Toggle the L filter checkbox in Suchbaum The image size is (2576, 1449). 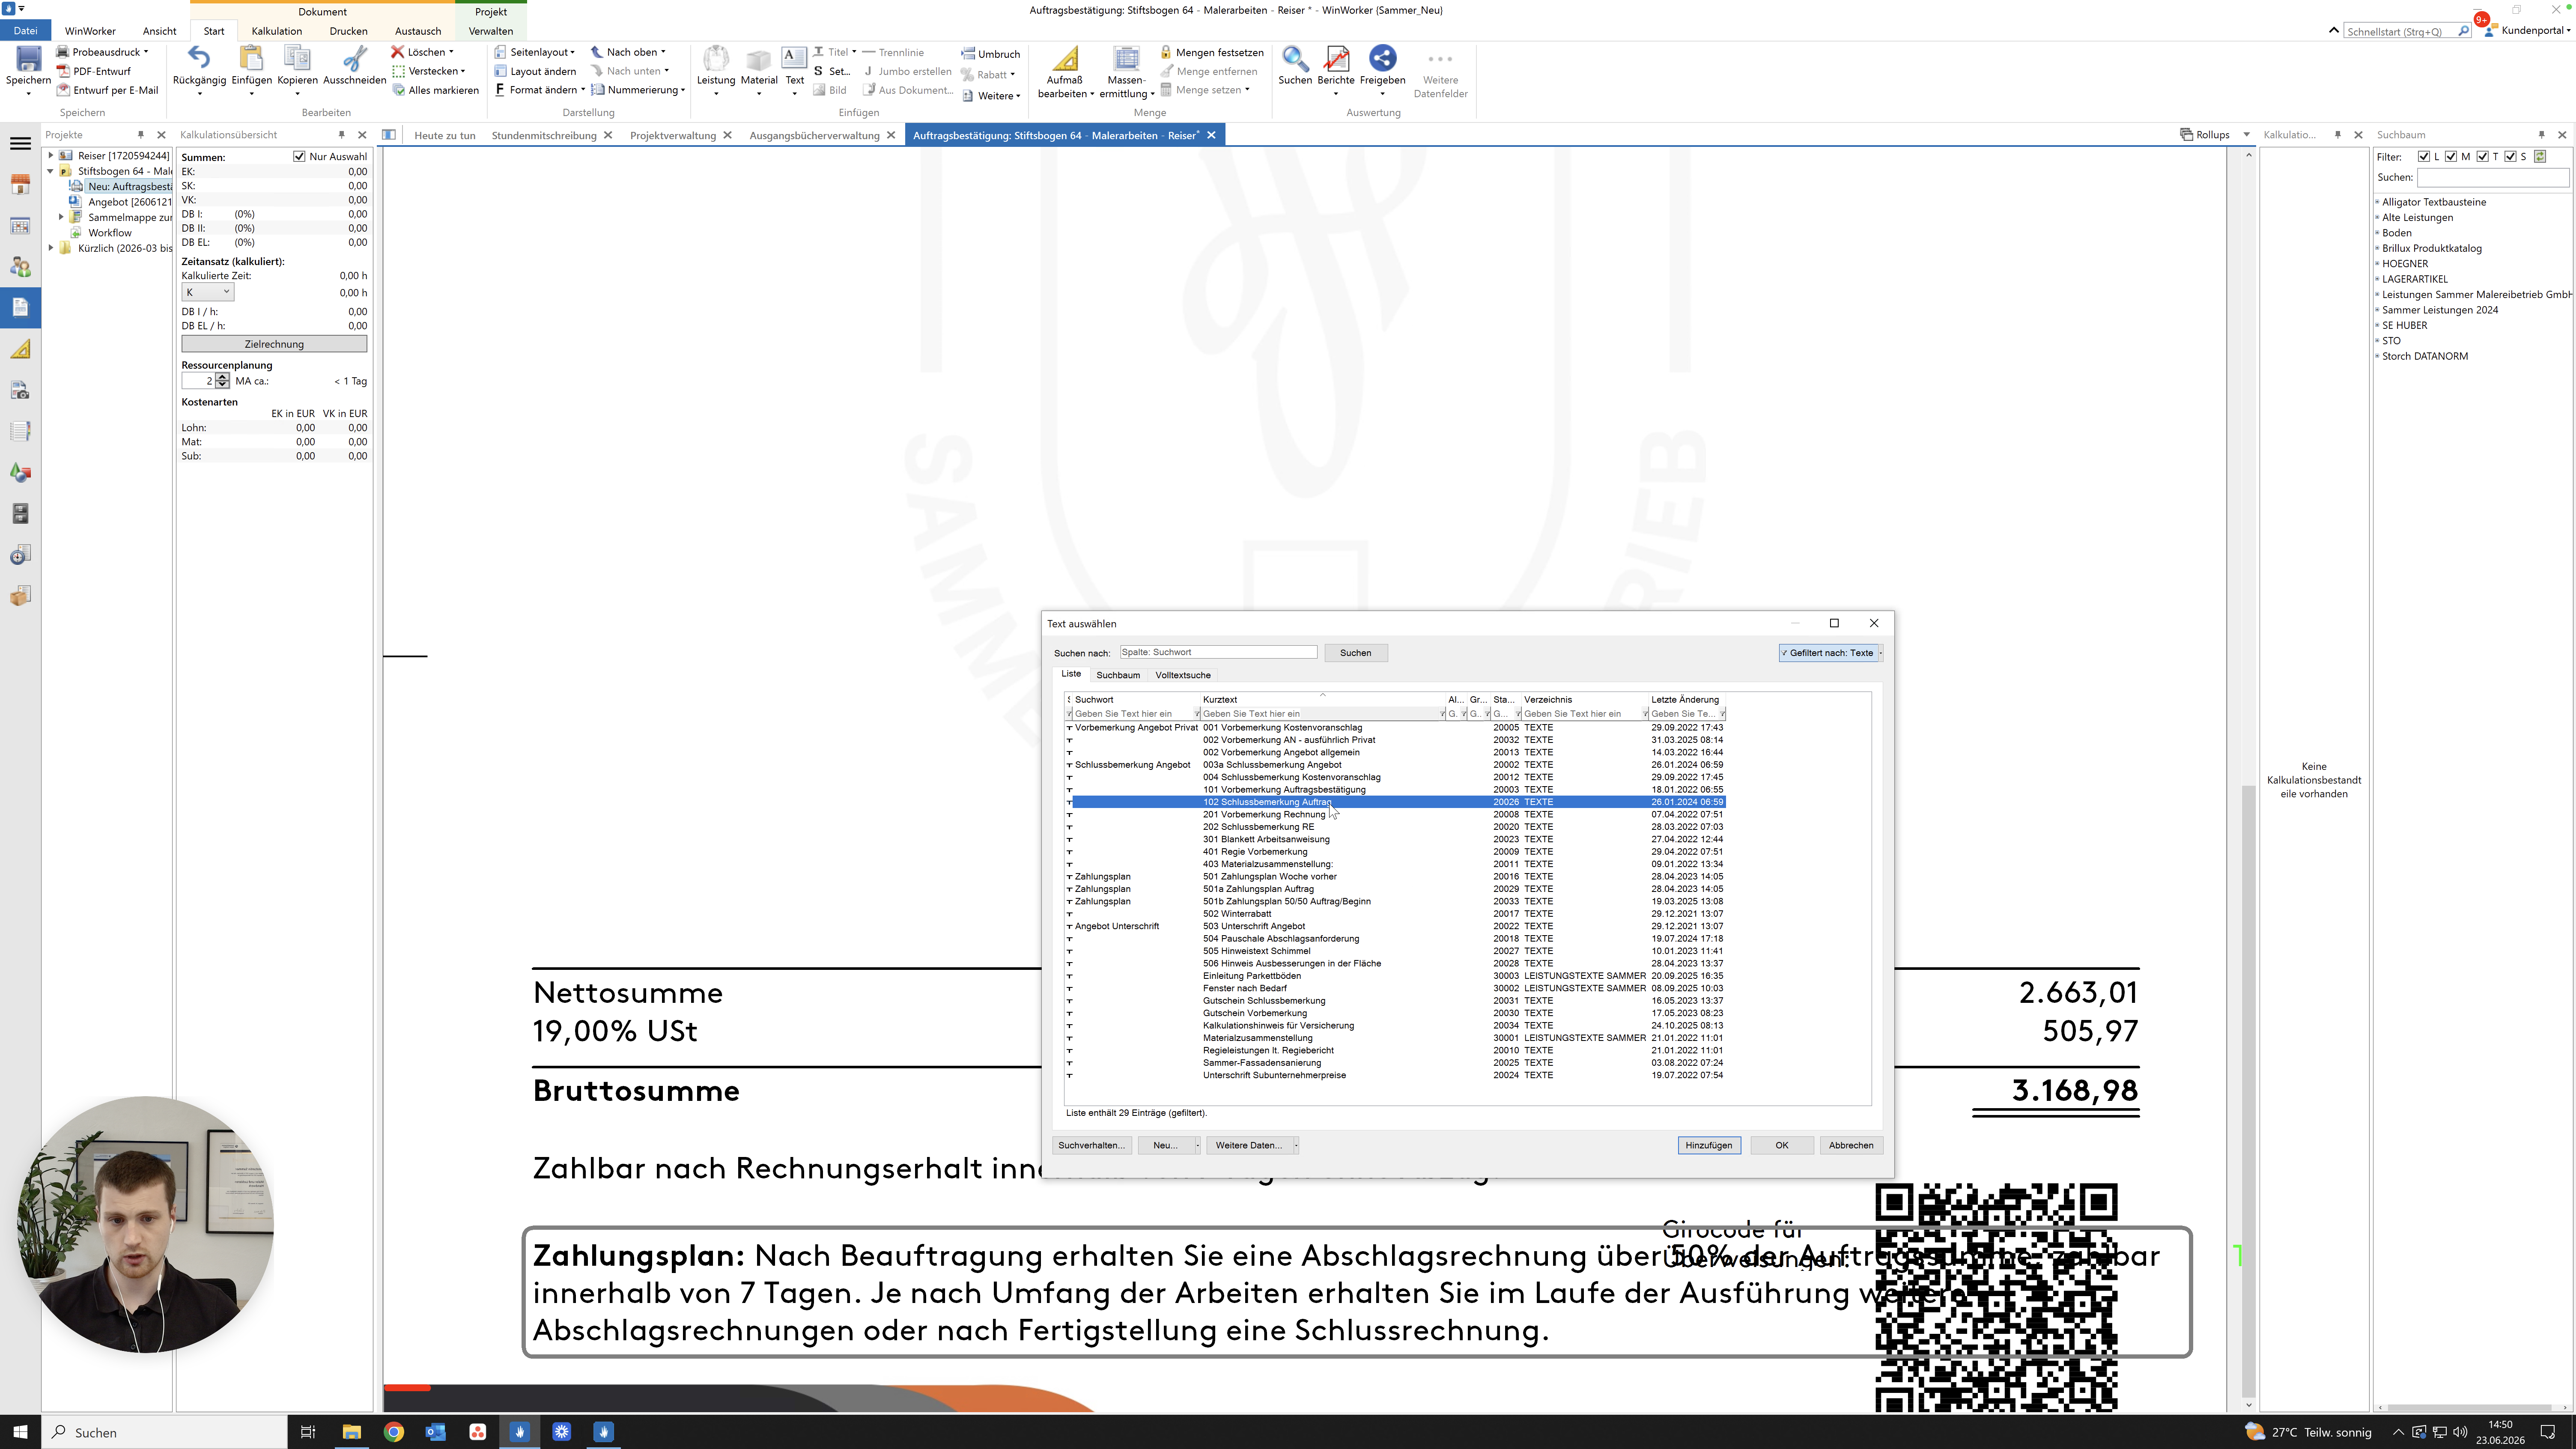pos(2424,157)
